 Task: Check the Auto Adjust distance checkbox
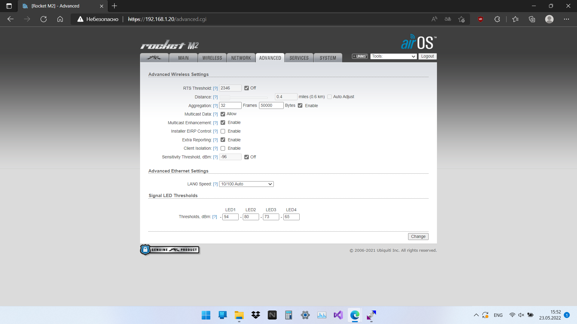pos(329,97)
